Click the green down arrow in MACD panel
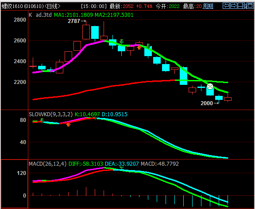Screen dimensions: 255x209 point(121,167)
